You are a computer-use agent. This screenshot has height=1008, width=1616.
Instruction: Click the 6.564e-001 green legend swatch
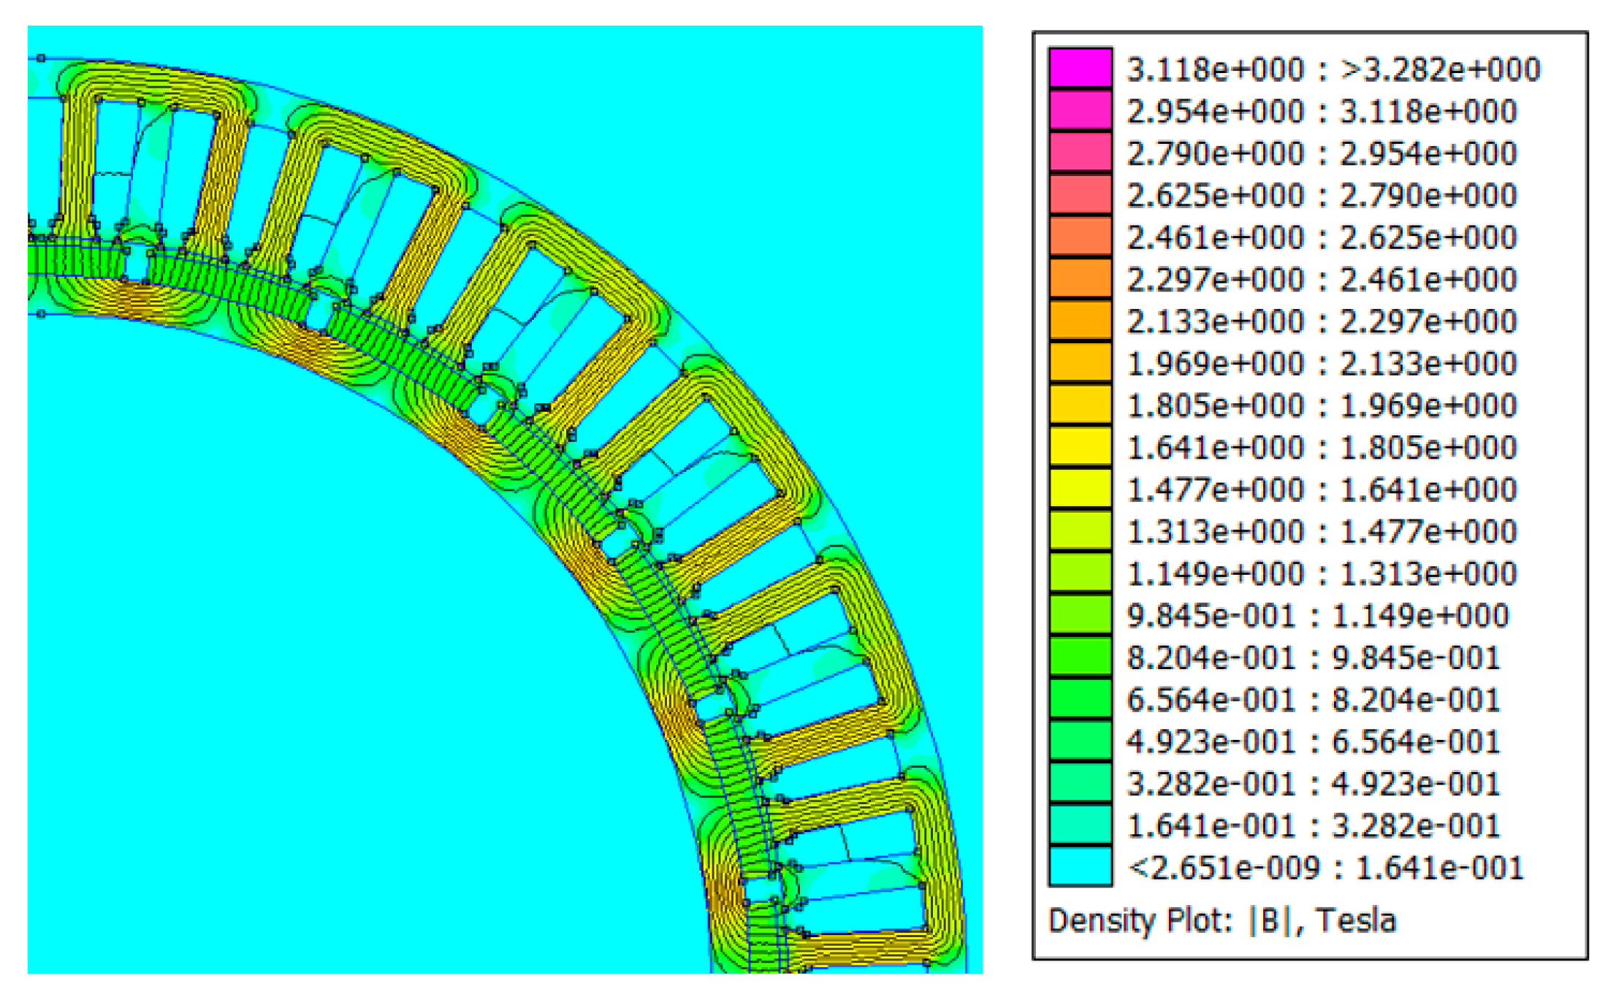[x=1080, y=698]
